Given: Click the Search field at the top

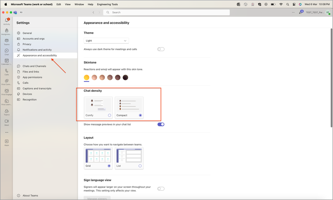Looking at the screenshot, I should coord(167,12).
